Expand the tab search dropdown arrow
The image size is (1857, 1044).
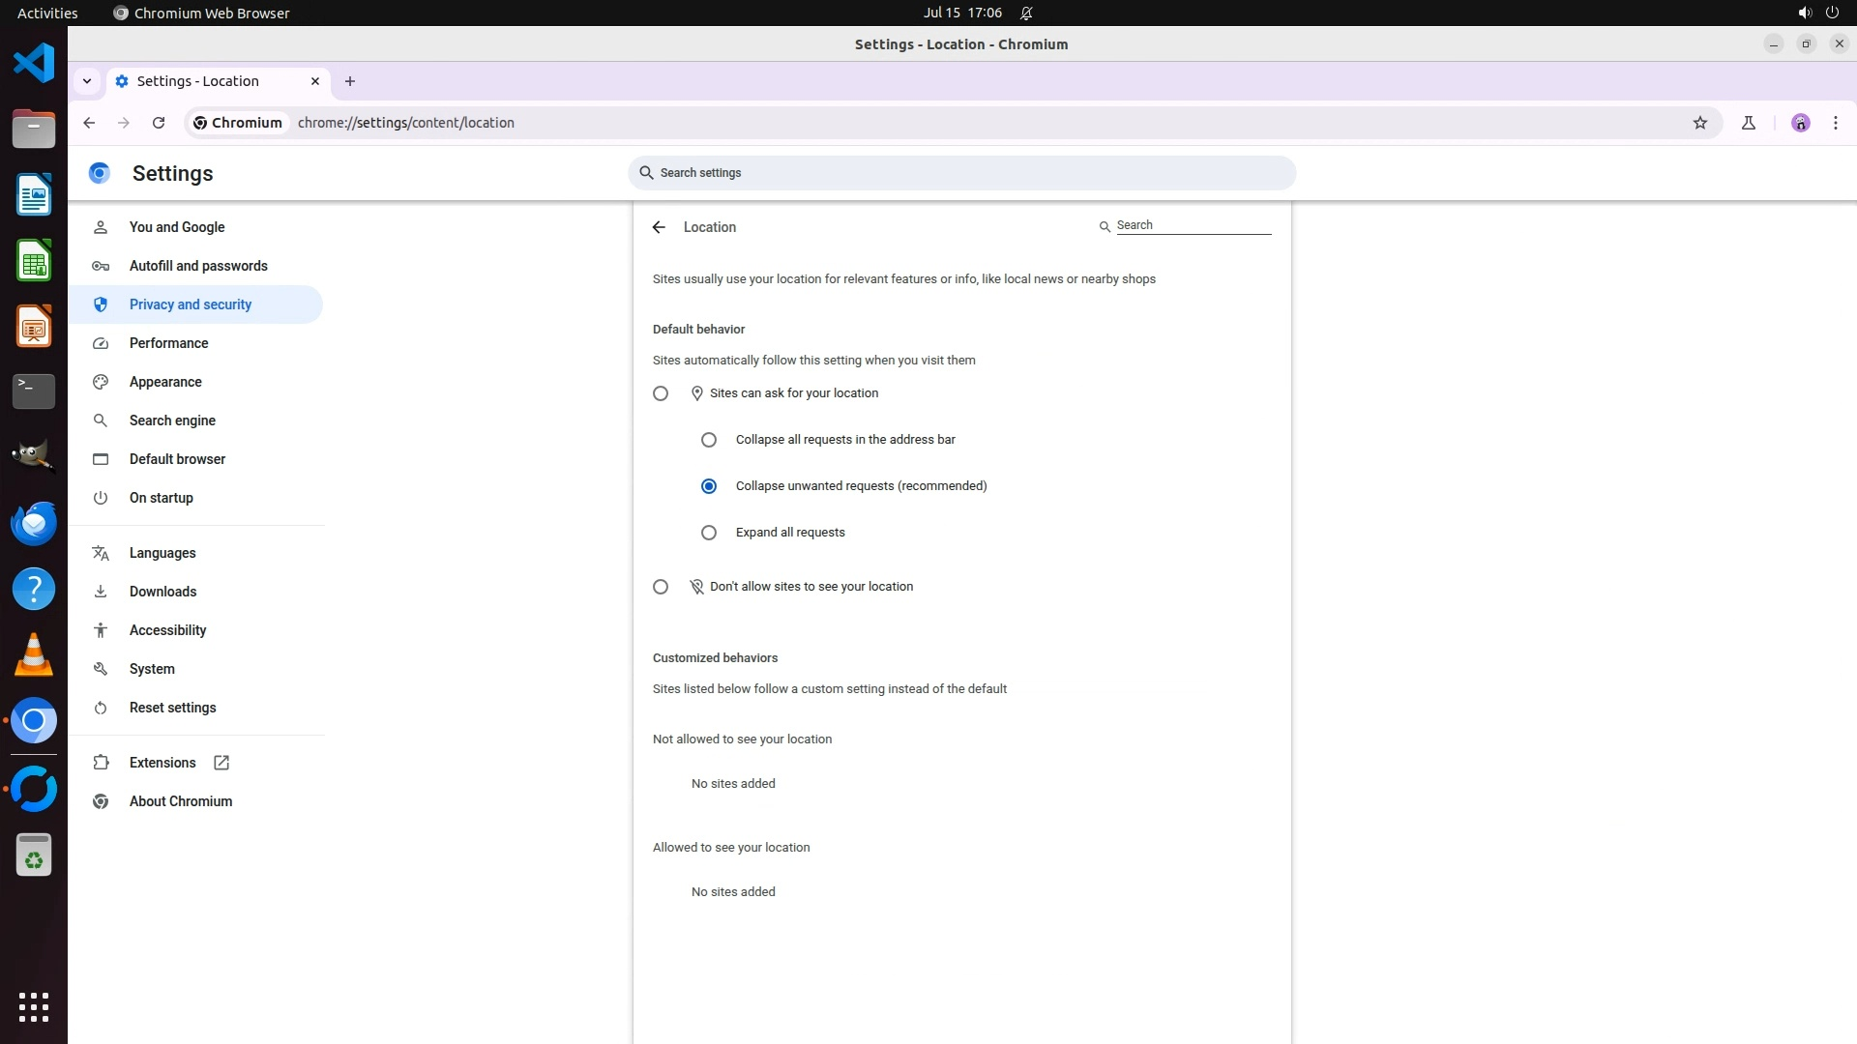pyautogui.click(x=87, y=81)
